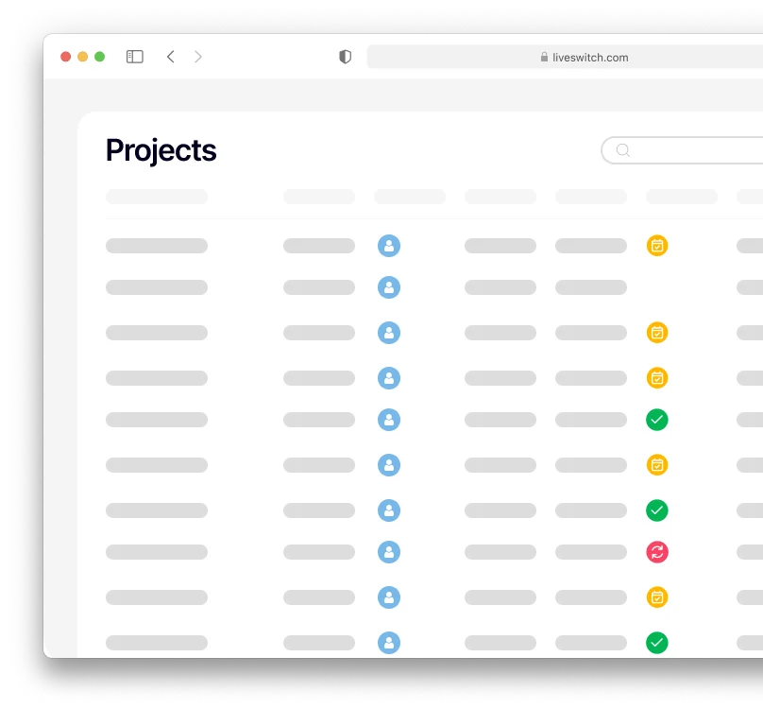
Task: Click the lock icon in address bar
Action: (545, 58)
